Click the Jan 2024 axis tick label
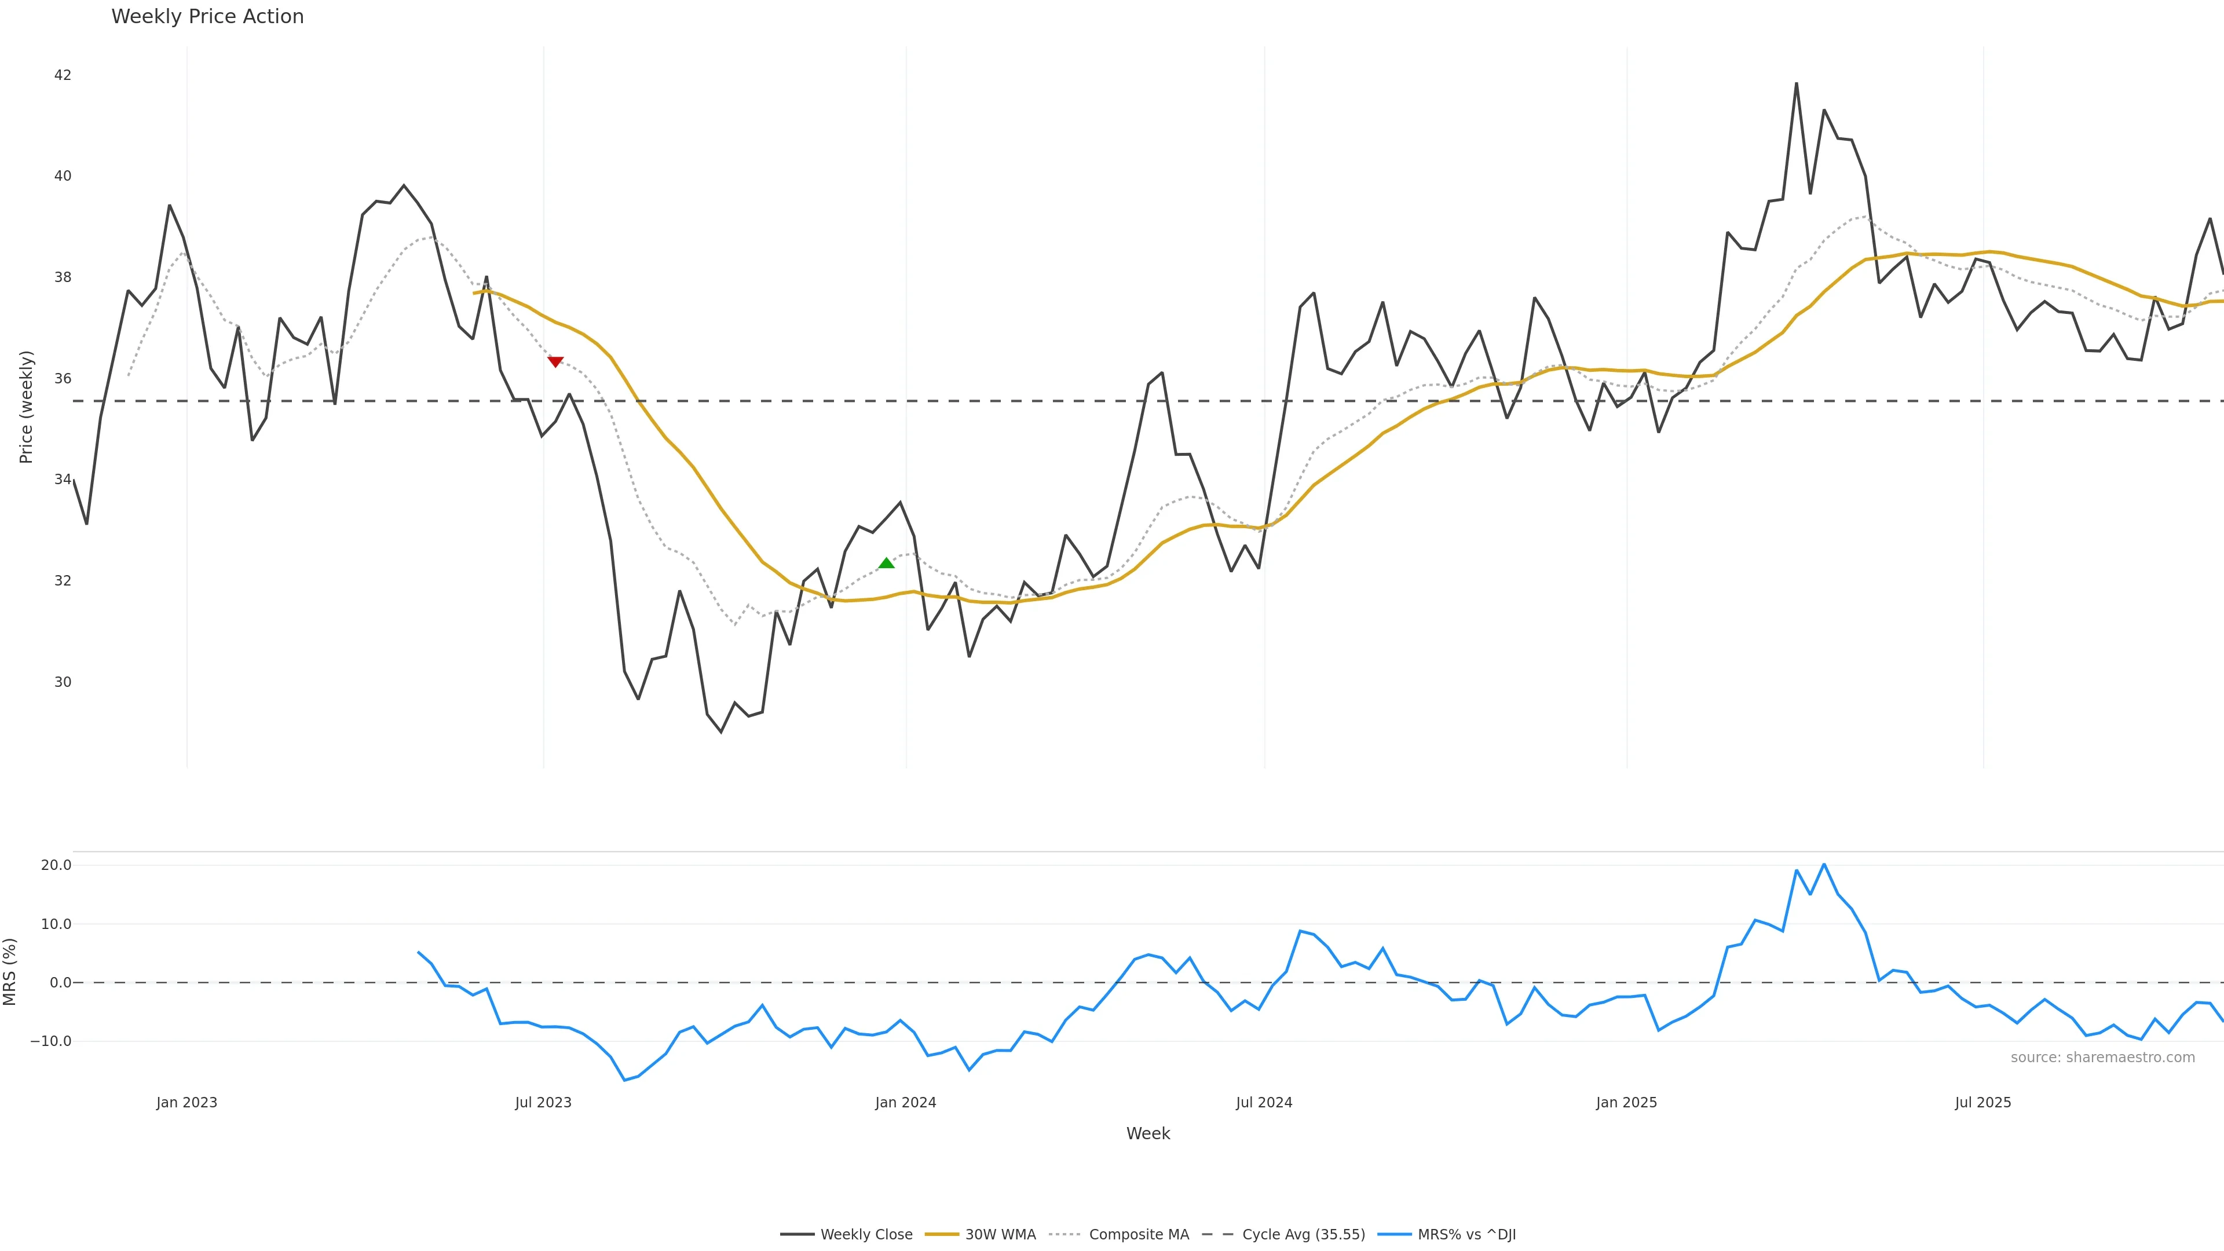Viewport: 2224px width, 1251px height. [x=906, y=1103]
